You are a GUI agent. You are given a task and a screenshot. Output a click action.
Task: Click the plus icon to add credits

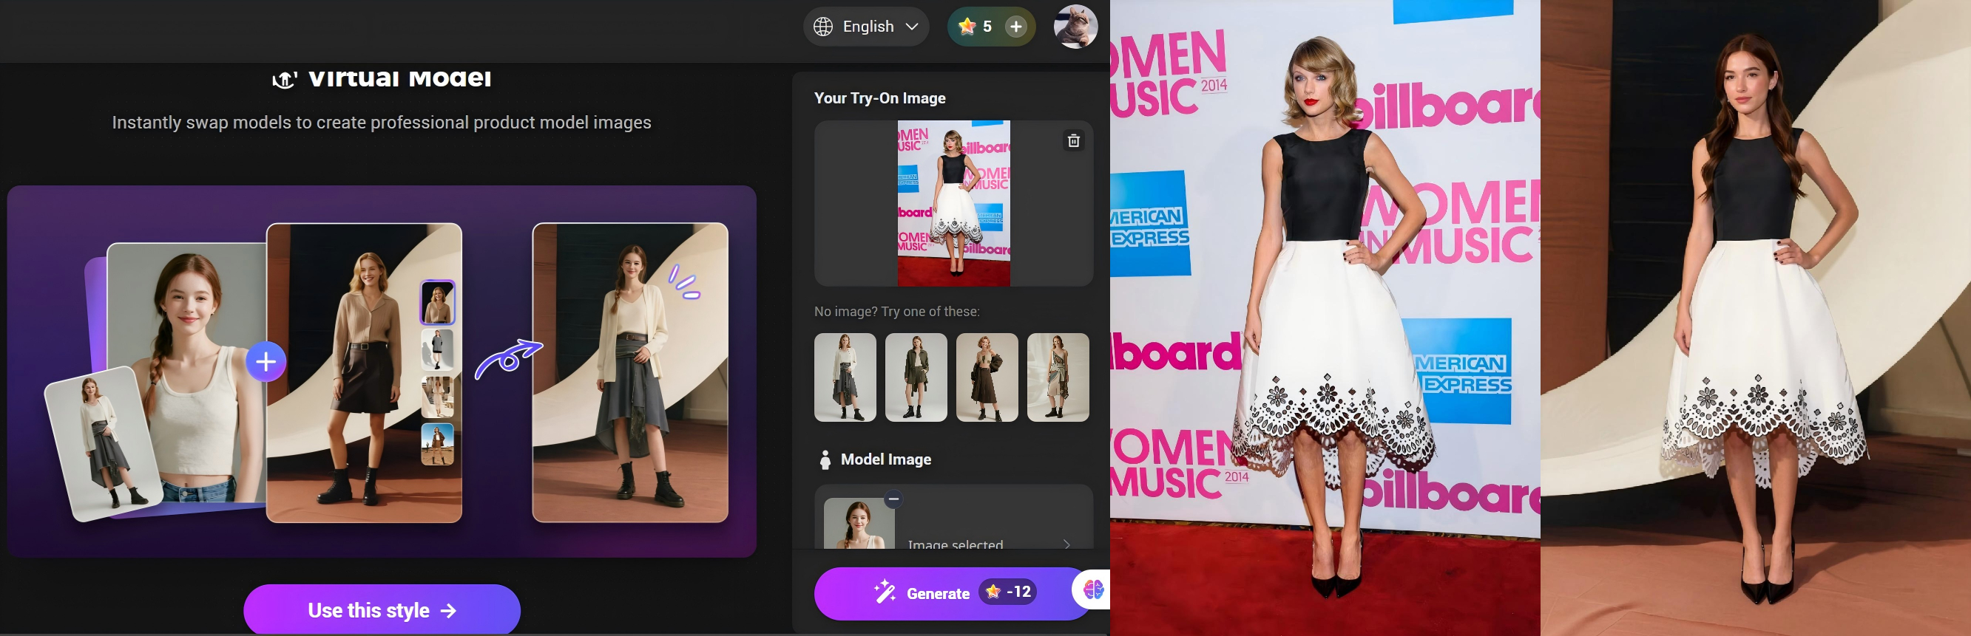tap(1015, 27)
